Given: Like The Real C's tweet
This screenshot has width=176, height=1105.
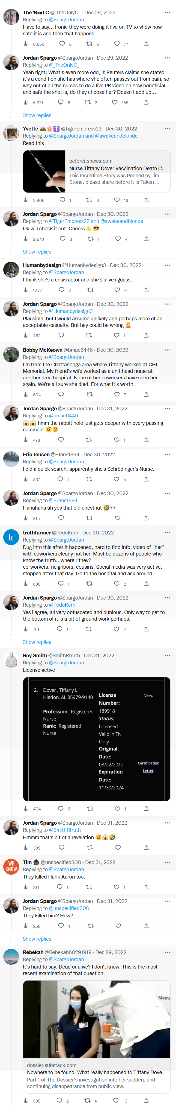Looking at the screenshot, I should click(x=117, y=44).
